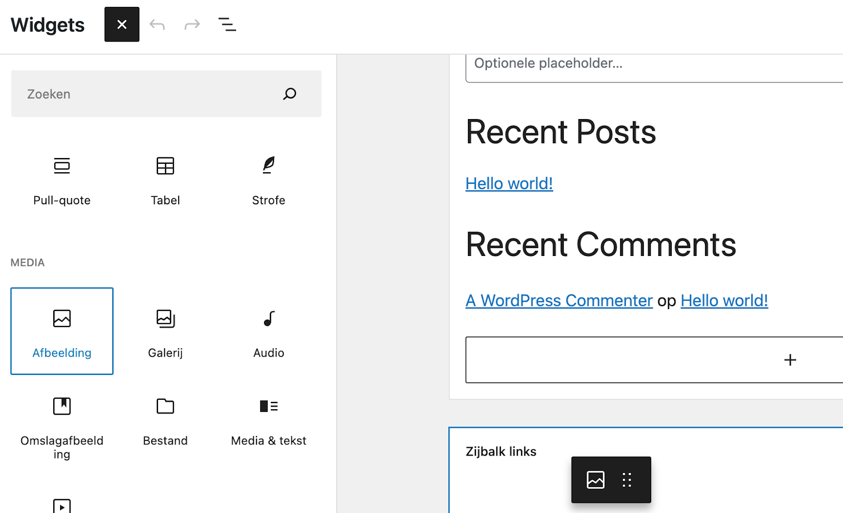Choose the Tabel block icon
The width and height of the screenshot is (843, 513).
click(x=165, y=179)
